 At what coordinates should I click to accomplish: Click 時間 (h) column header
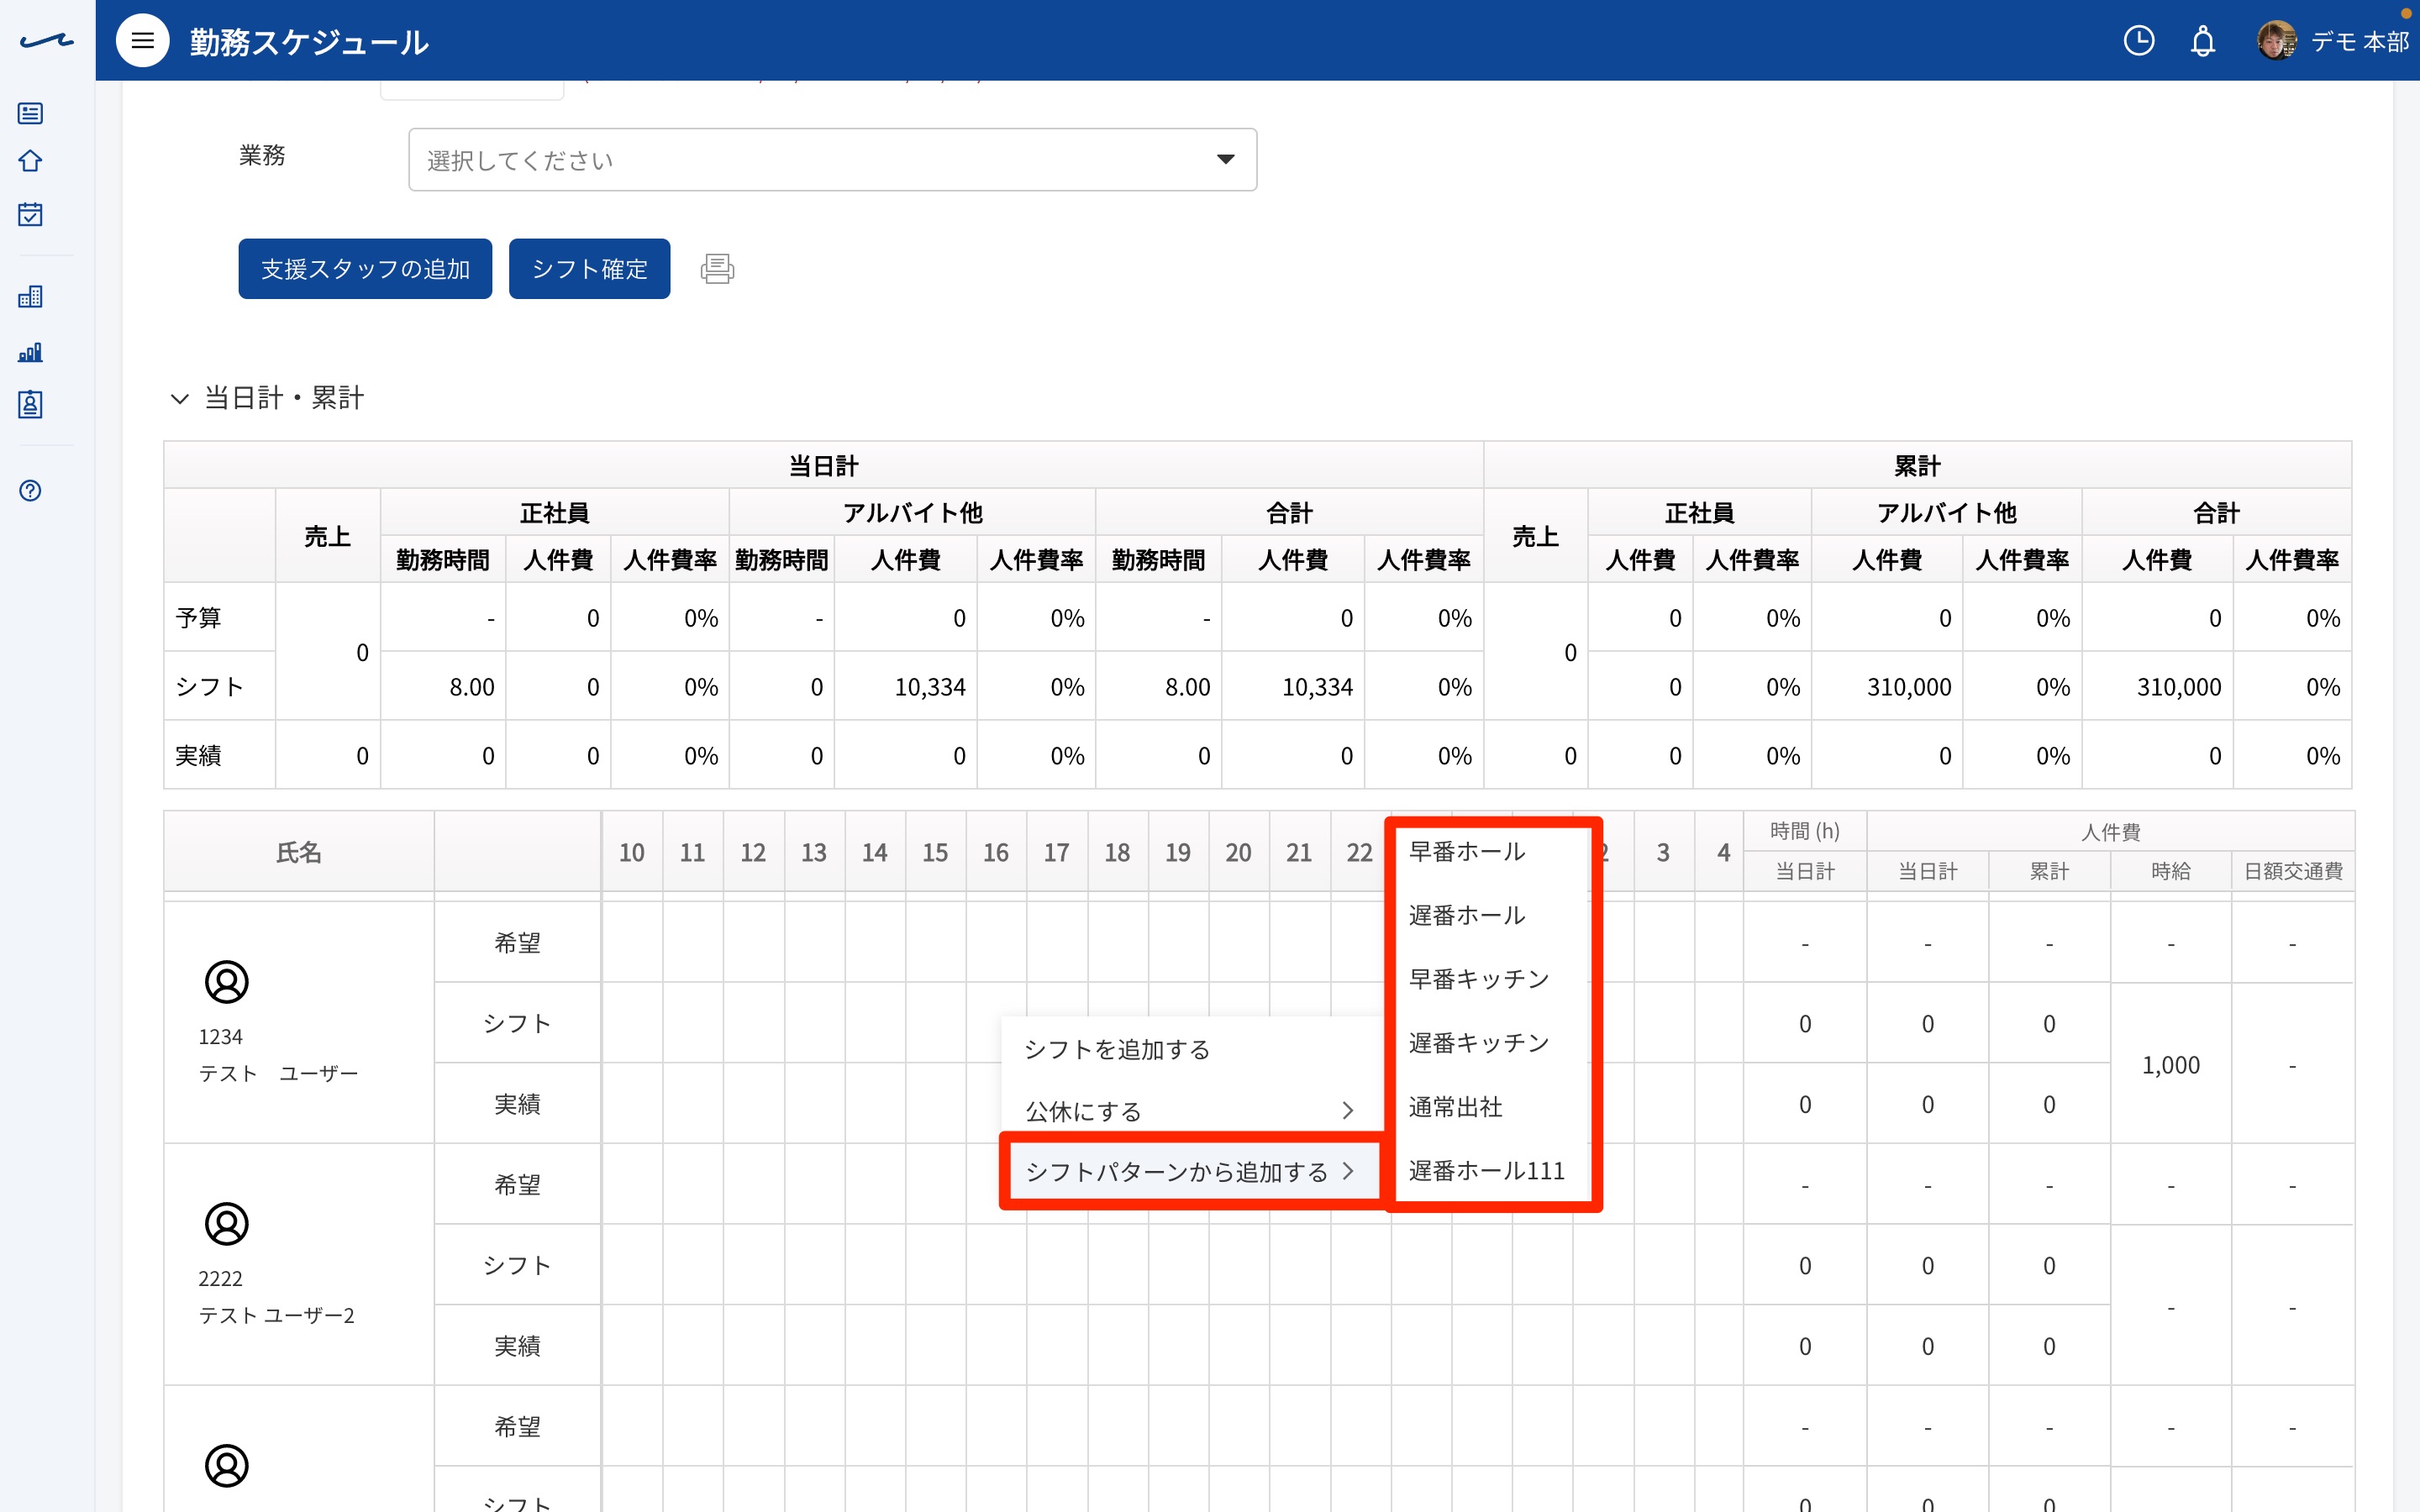tap(1804, 831)
